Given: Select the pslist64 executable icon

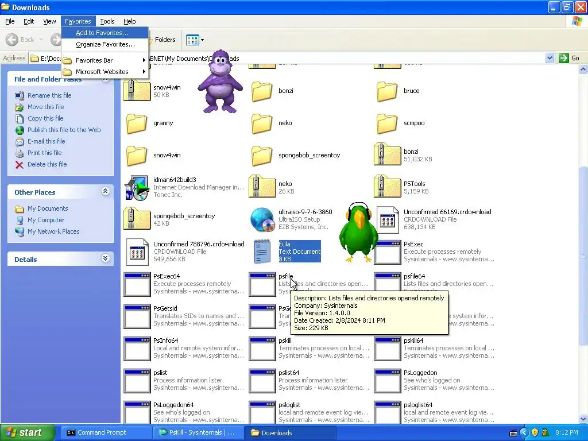Looking at the screenshot, I should 262,381.
